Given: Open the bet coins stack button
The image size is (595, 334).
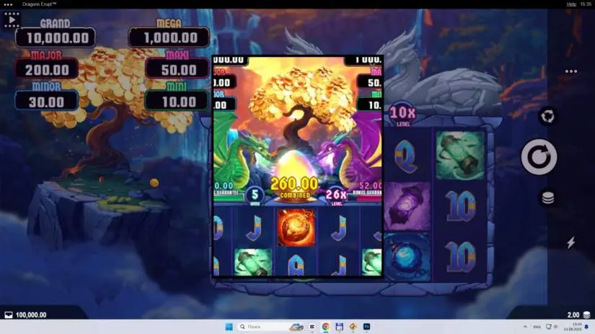Looking at the screenshot, I should click(547, 198).
